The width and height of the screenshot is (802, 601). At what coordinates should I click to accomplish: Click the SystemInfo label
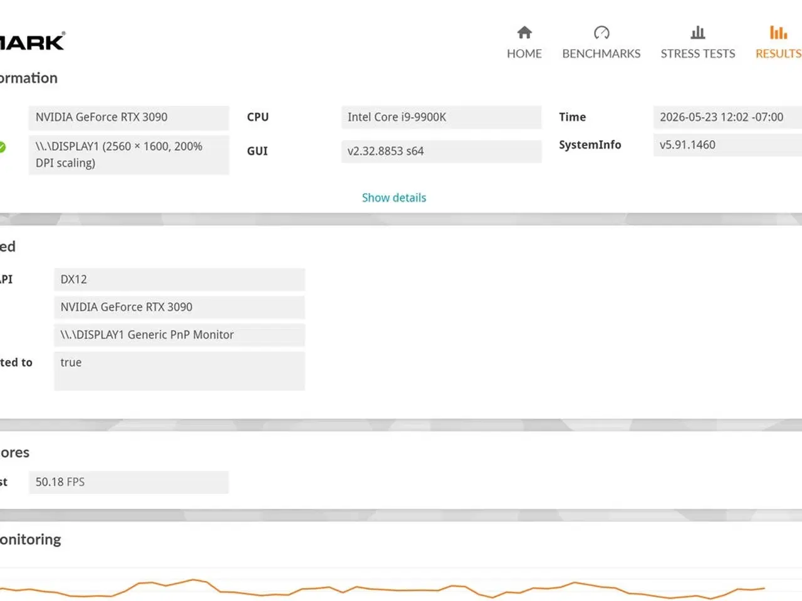(590, 145)
